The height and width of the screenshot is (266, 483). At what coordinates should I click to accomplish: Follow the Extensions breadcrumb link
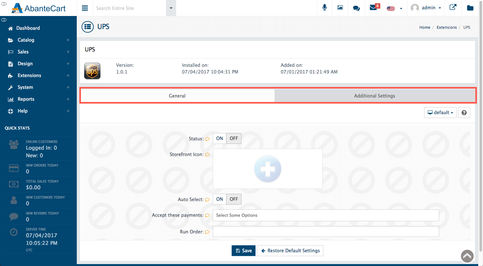pos(447,27)
